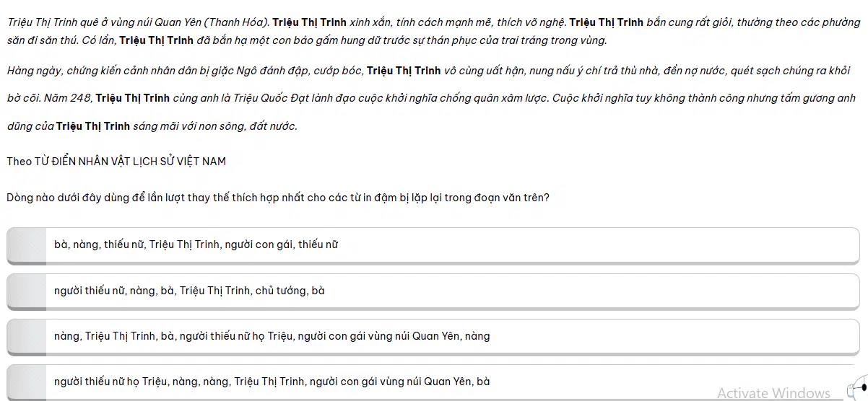Choose answer "bà, nàng, thiếu nữ, Triệu Thị Trinh, người con gái, thiếu nữ"

pos(433,246)
